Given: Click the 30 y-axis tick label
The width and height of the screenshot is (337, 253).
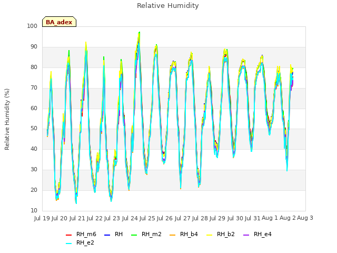Looking at the screenshot, I should click(x=34, y=170).
